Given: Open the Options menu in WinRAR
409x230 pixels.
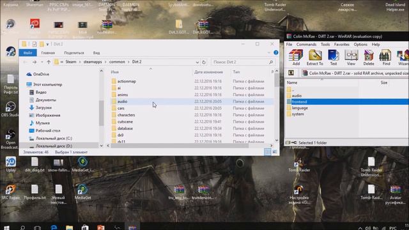Looking at the screenshot, I should pyautogui.click(x=360, y=45).
